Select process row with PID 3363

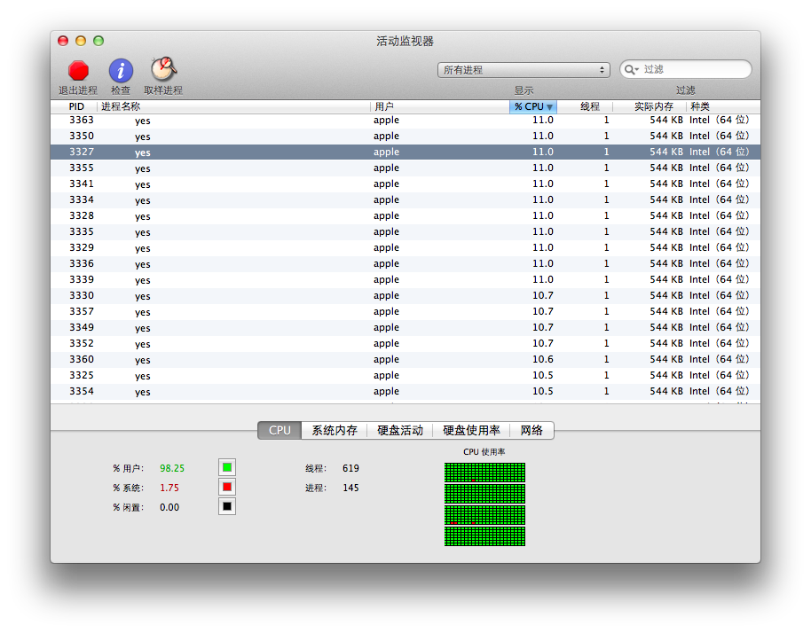coord(405,121)
